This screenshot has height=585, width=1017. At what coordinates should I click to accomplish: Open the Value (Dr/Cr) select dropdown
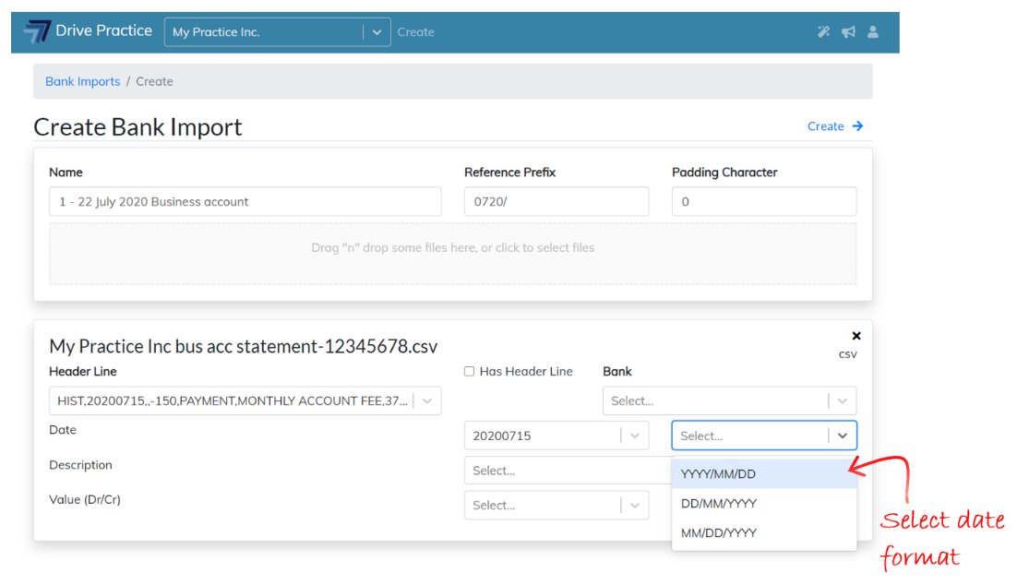[556, 506]
